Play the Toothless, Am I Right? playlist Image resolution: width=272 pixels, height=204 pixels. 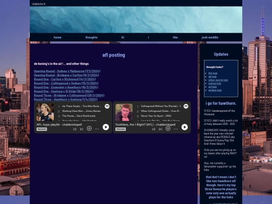(184, 127)
